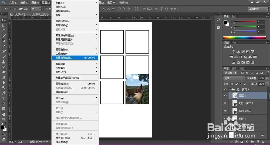Open the 填充 fill dropdown arrow
The height and width of the screenshot is (145, 270).
267,84
